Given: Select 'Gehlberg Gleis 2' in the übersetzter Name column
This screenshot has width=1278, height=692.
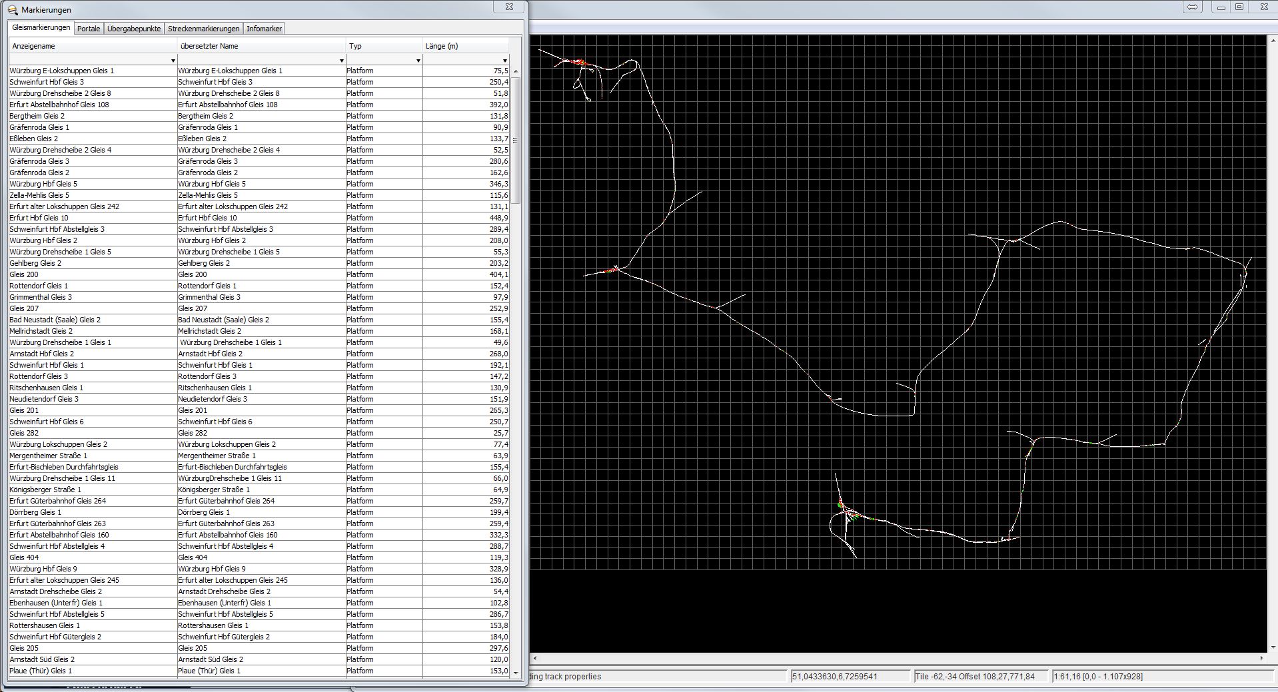Looking at the screenshot, I should coord(204,263).
